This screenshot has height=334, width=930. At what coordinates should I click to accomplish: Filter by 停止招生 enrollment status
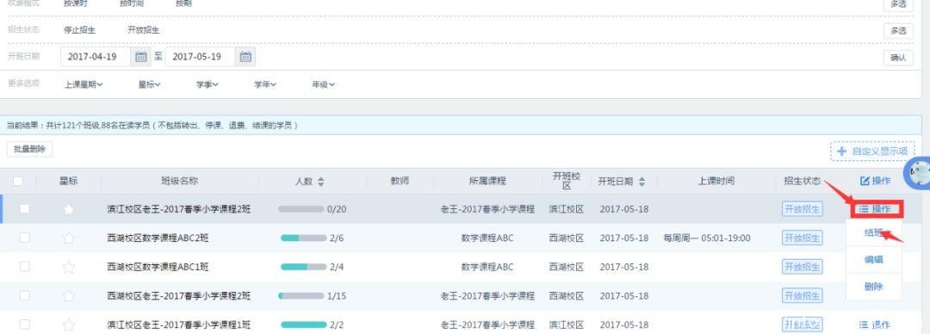tap(79, 29)
